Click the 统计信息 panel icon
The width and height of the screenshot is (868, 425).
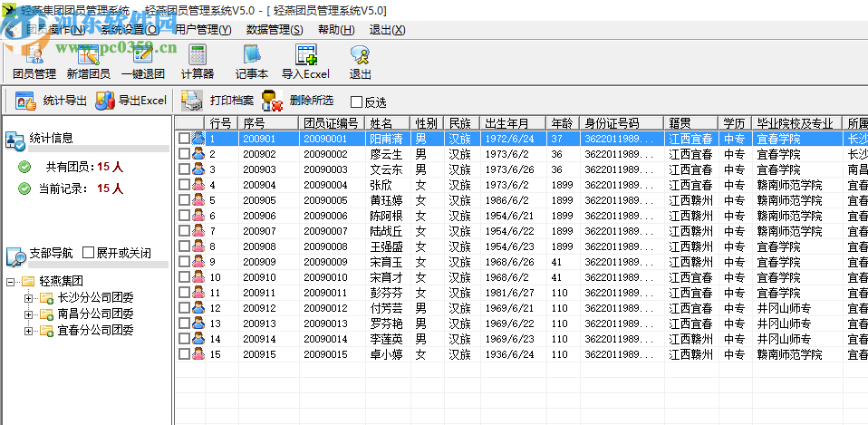point(14,140)
